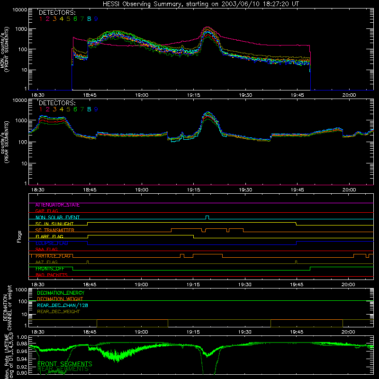Select the olive flag label above FRONTS_OFF

pyautogui.click(x=46, y=262)
